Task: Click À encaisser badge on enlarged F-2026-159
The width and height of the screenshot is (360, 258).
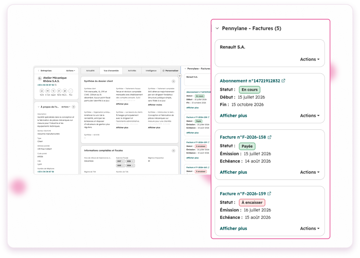Action: [x=252, y=202]
